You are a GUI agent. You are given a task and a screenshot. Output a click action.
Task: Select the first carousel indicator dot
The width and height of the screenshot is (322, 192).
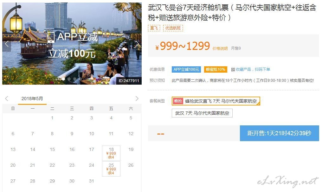(63, 79)
